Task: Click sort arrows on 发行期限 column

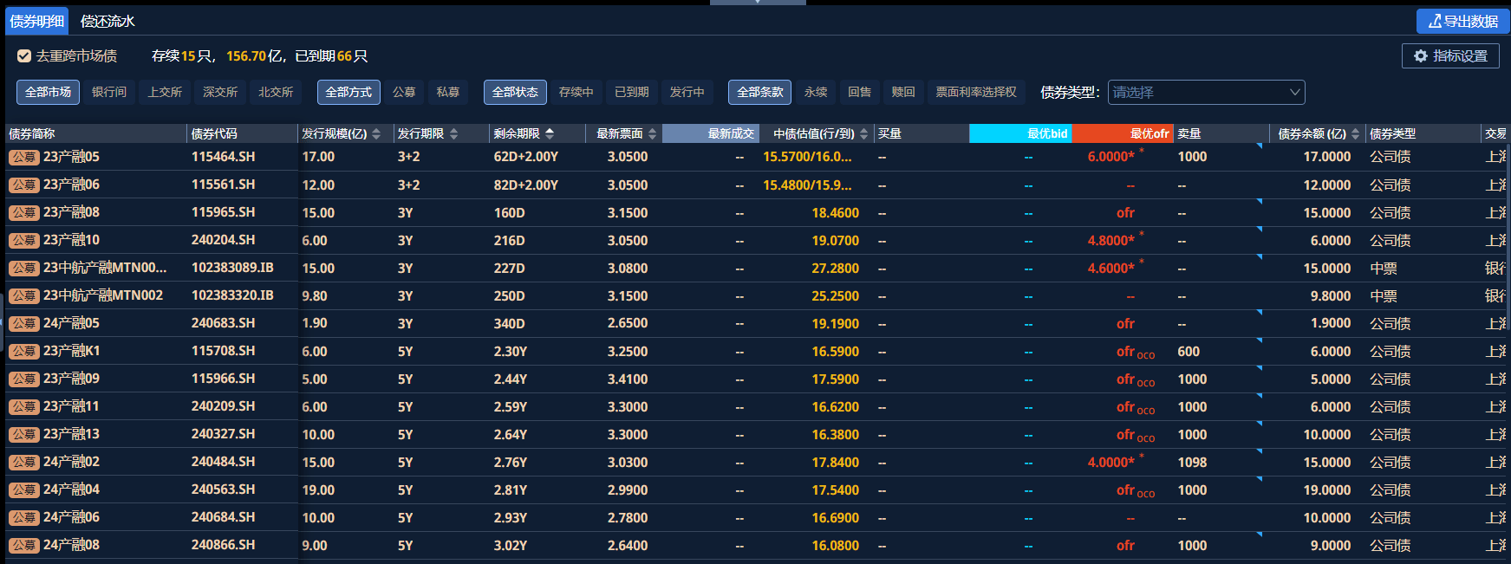Action: [453, 134]
